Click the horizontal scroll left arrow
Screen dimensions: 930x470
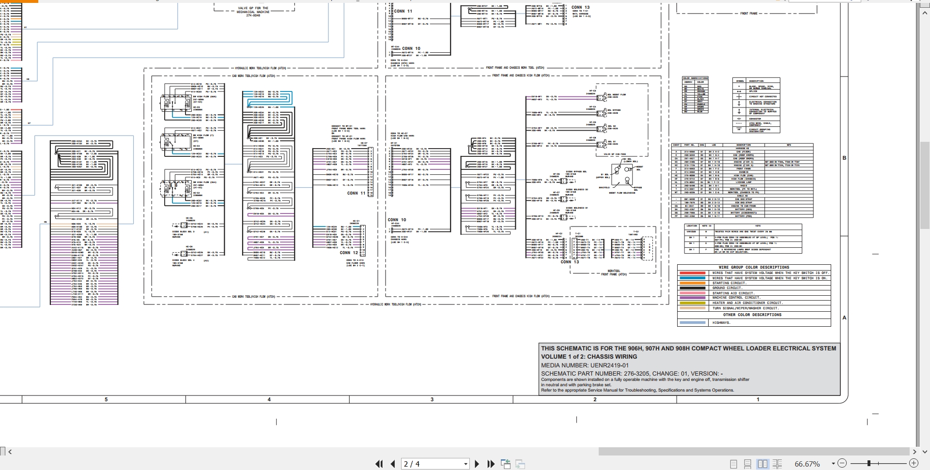coord(10,452)
